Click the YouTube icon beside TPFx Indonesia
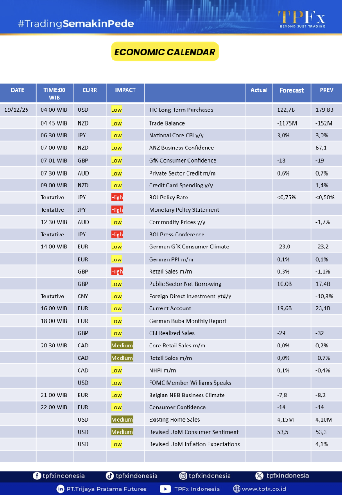The image size is (342, 495). [165, 489]
